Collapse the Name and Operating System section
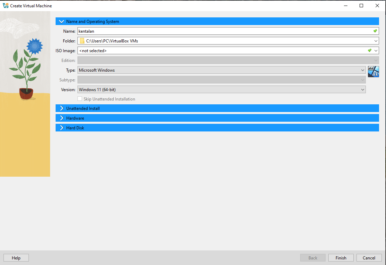 [62, 22]
